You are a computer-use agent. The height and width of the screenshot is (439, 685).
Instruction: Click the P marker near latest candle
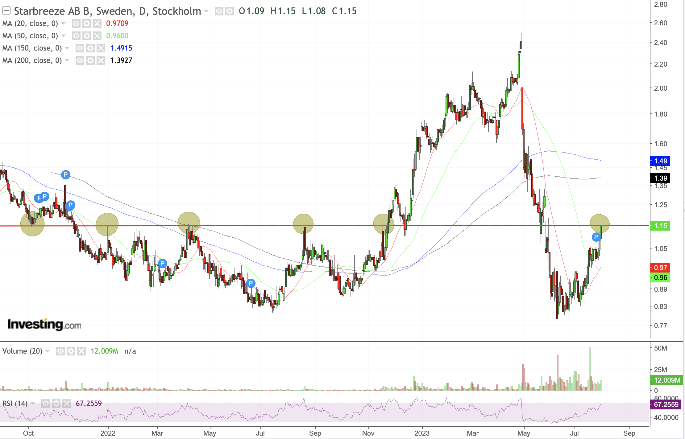[x=596, y=237]
